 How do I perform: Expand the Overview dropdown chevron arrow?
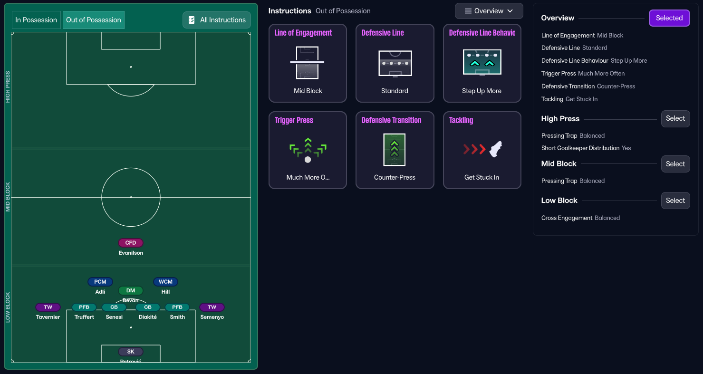[510, 11]
